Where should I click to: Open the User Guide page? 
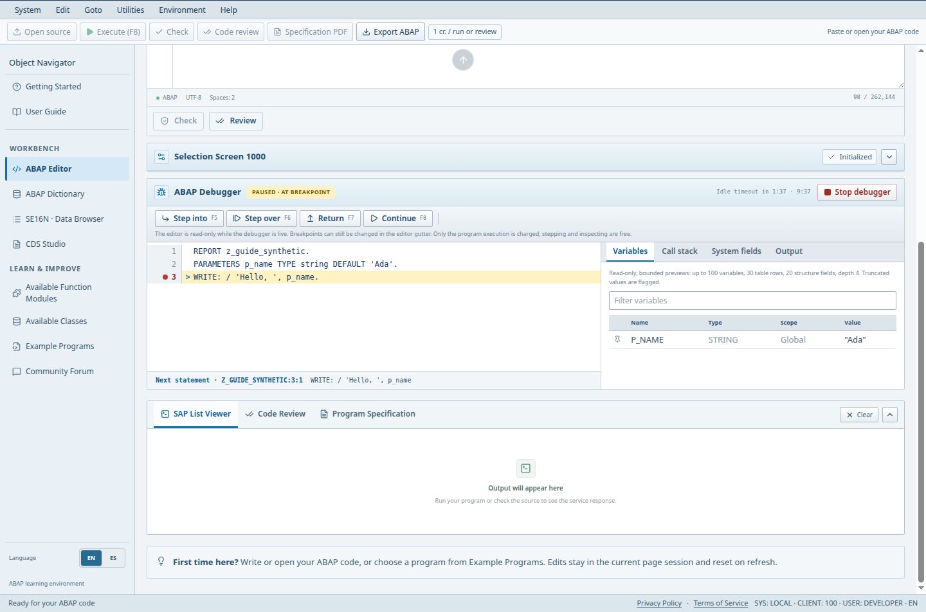pos(68,112)
